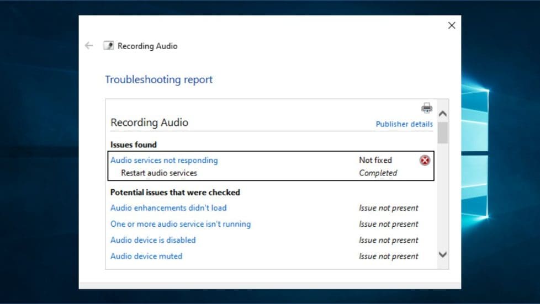
Task: Open 'Audio enhancements didn't load' link
Action: tap(168, 208)
